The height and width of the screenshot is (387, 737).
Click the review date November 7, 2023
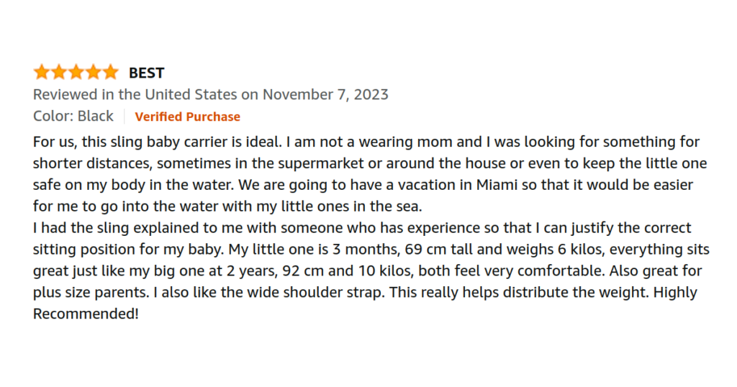tap(325, 94)
